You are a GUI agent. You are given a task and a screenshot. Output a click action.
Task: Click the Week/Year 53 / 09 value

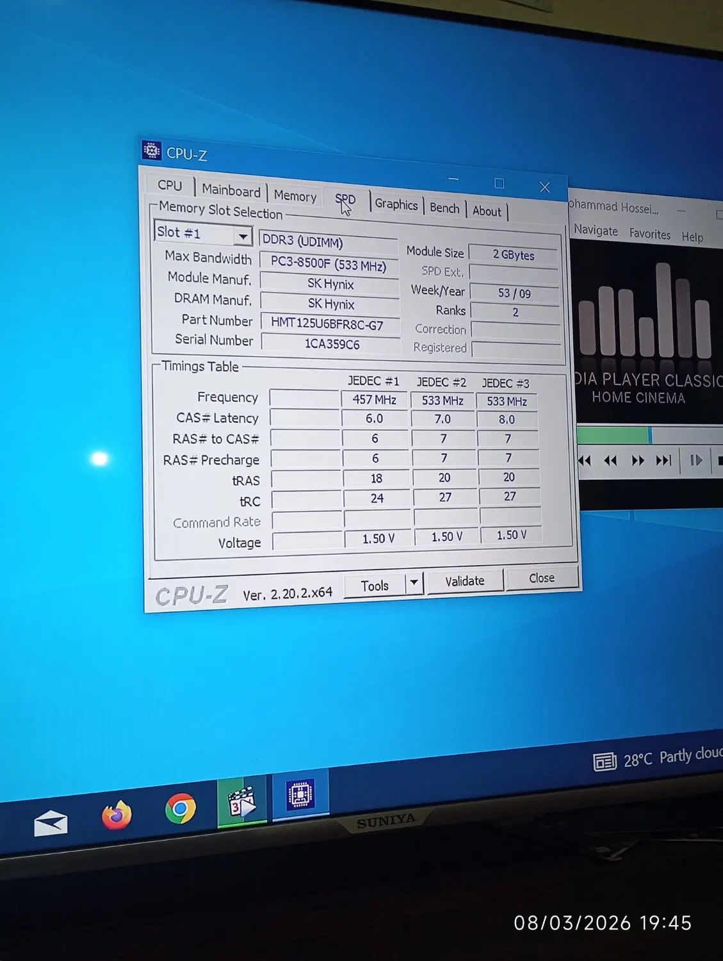[x=515, y=293]
